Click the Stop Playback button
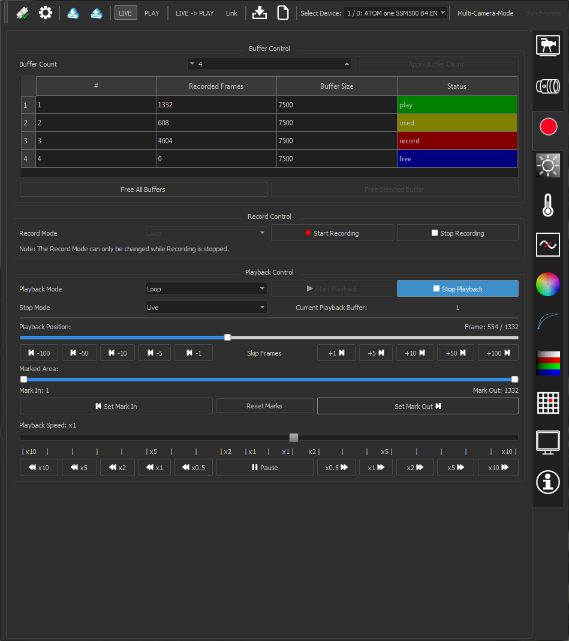This screenshot has height=641, width=569. tap(457, 289)
